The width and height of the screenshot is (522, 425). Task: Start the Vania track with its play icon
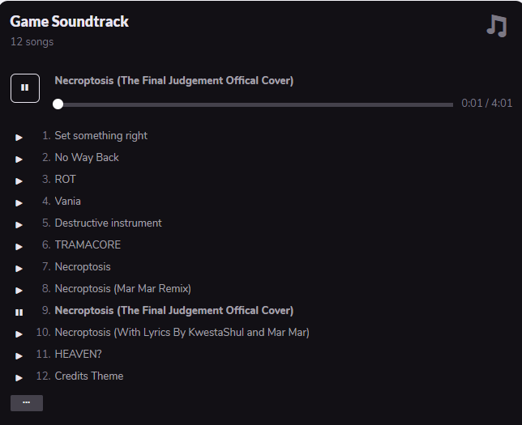pyautogui.click(x=19, y=202)
